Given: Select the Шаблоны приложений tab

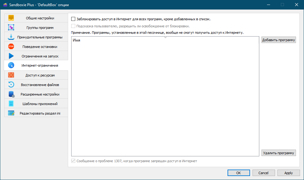Looking at the screenshot, I should tap(36, 104).
